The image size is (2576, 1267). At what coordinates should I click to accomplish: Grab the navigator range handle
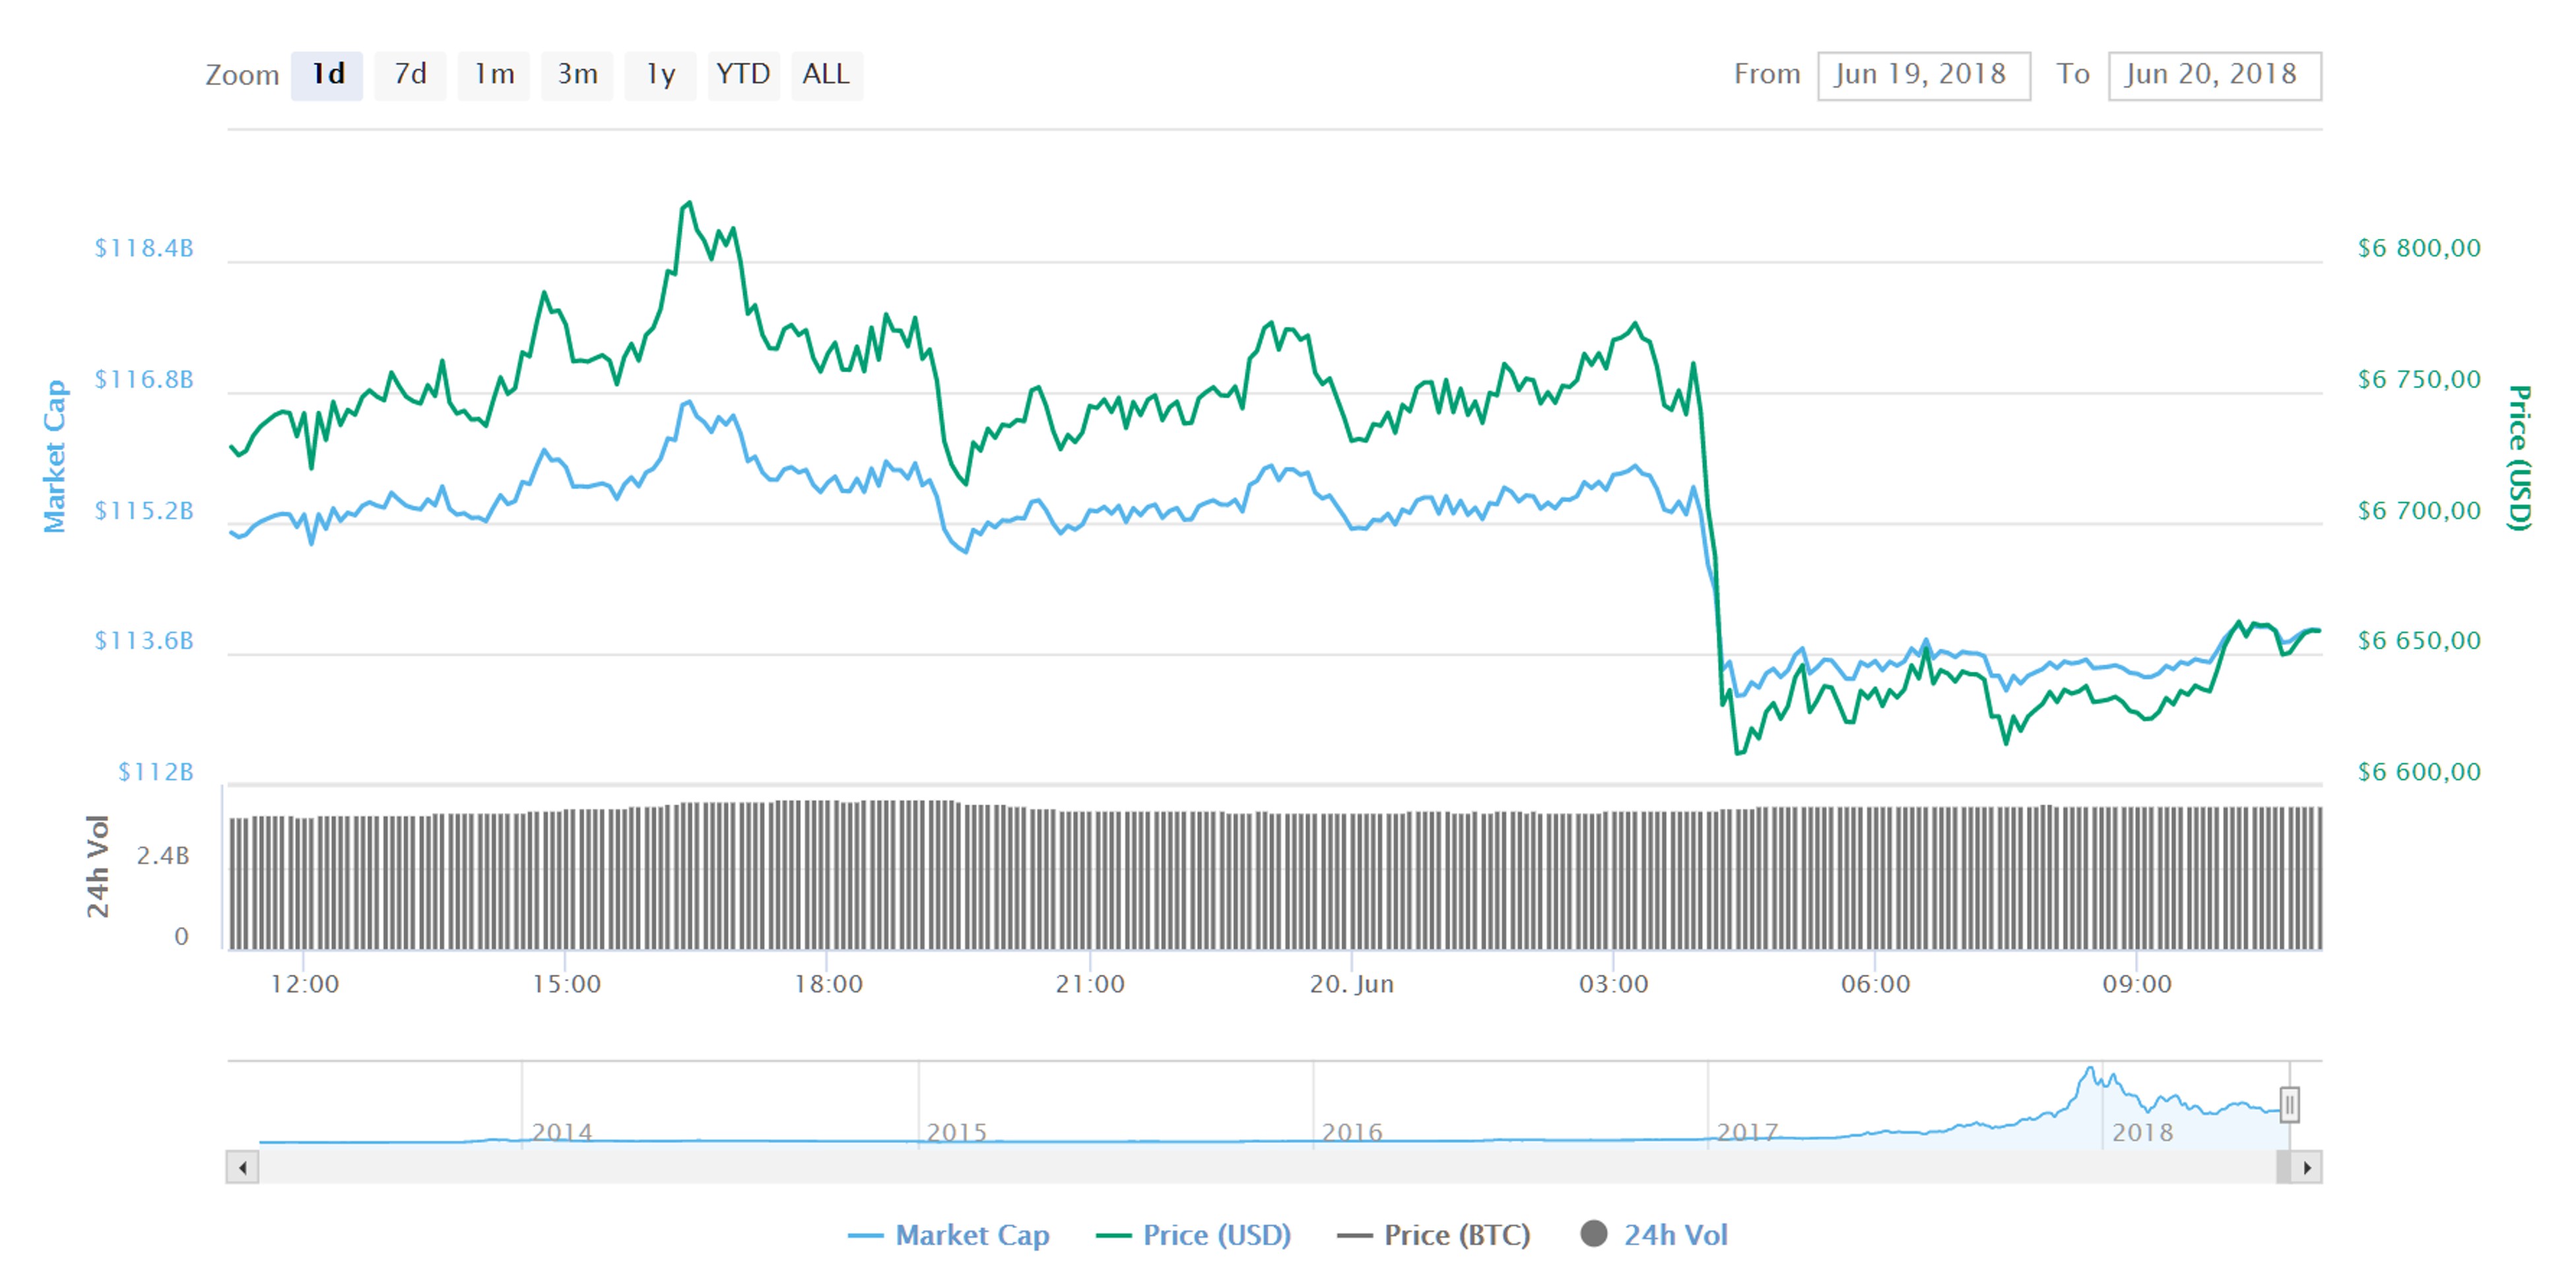tap(2289, 1105)
